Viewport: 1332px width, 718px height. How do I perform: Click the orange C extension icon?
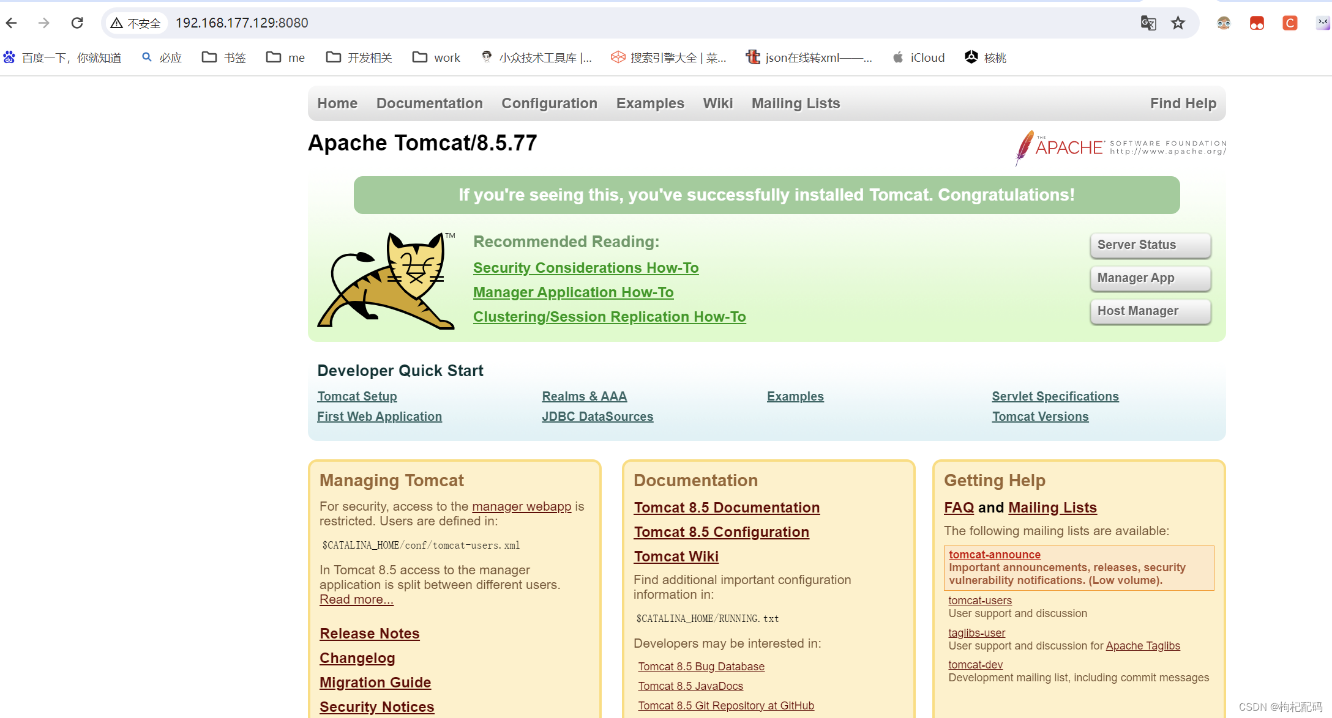[1290, 23]
